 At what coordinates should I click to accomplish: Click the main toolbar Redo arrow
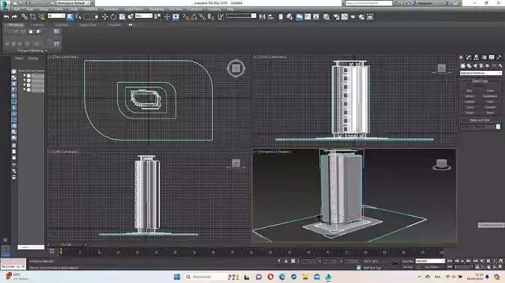[x=14, y=16]
